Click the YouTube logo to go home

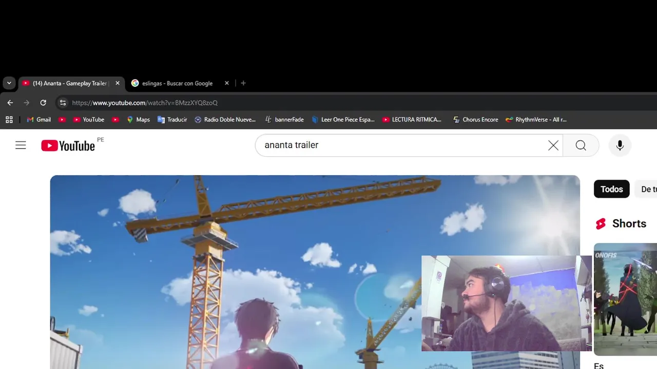(x=68, y=146)
